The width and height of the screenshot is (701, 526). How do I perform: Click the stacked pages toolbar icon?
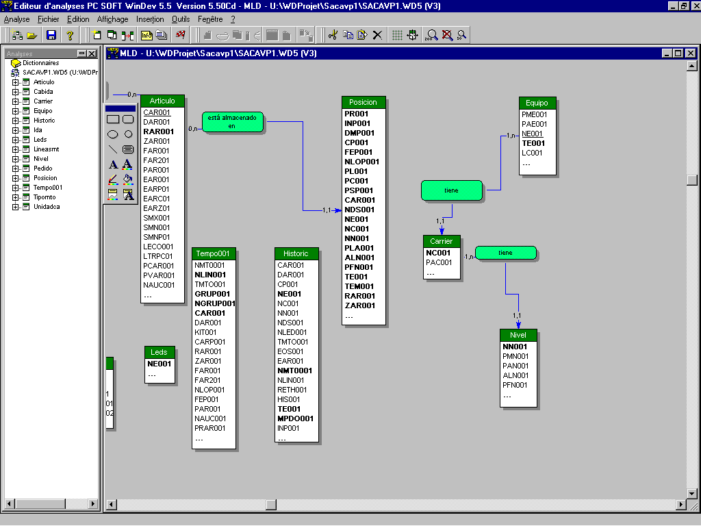[162, 35]
